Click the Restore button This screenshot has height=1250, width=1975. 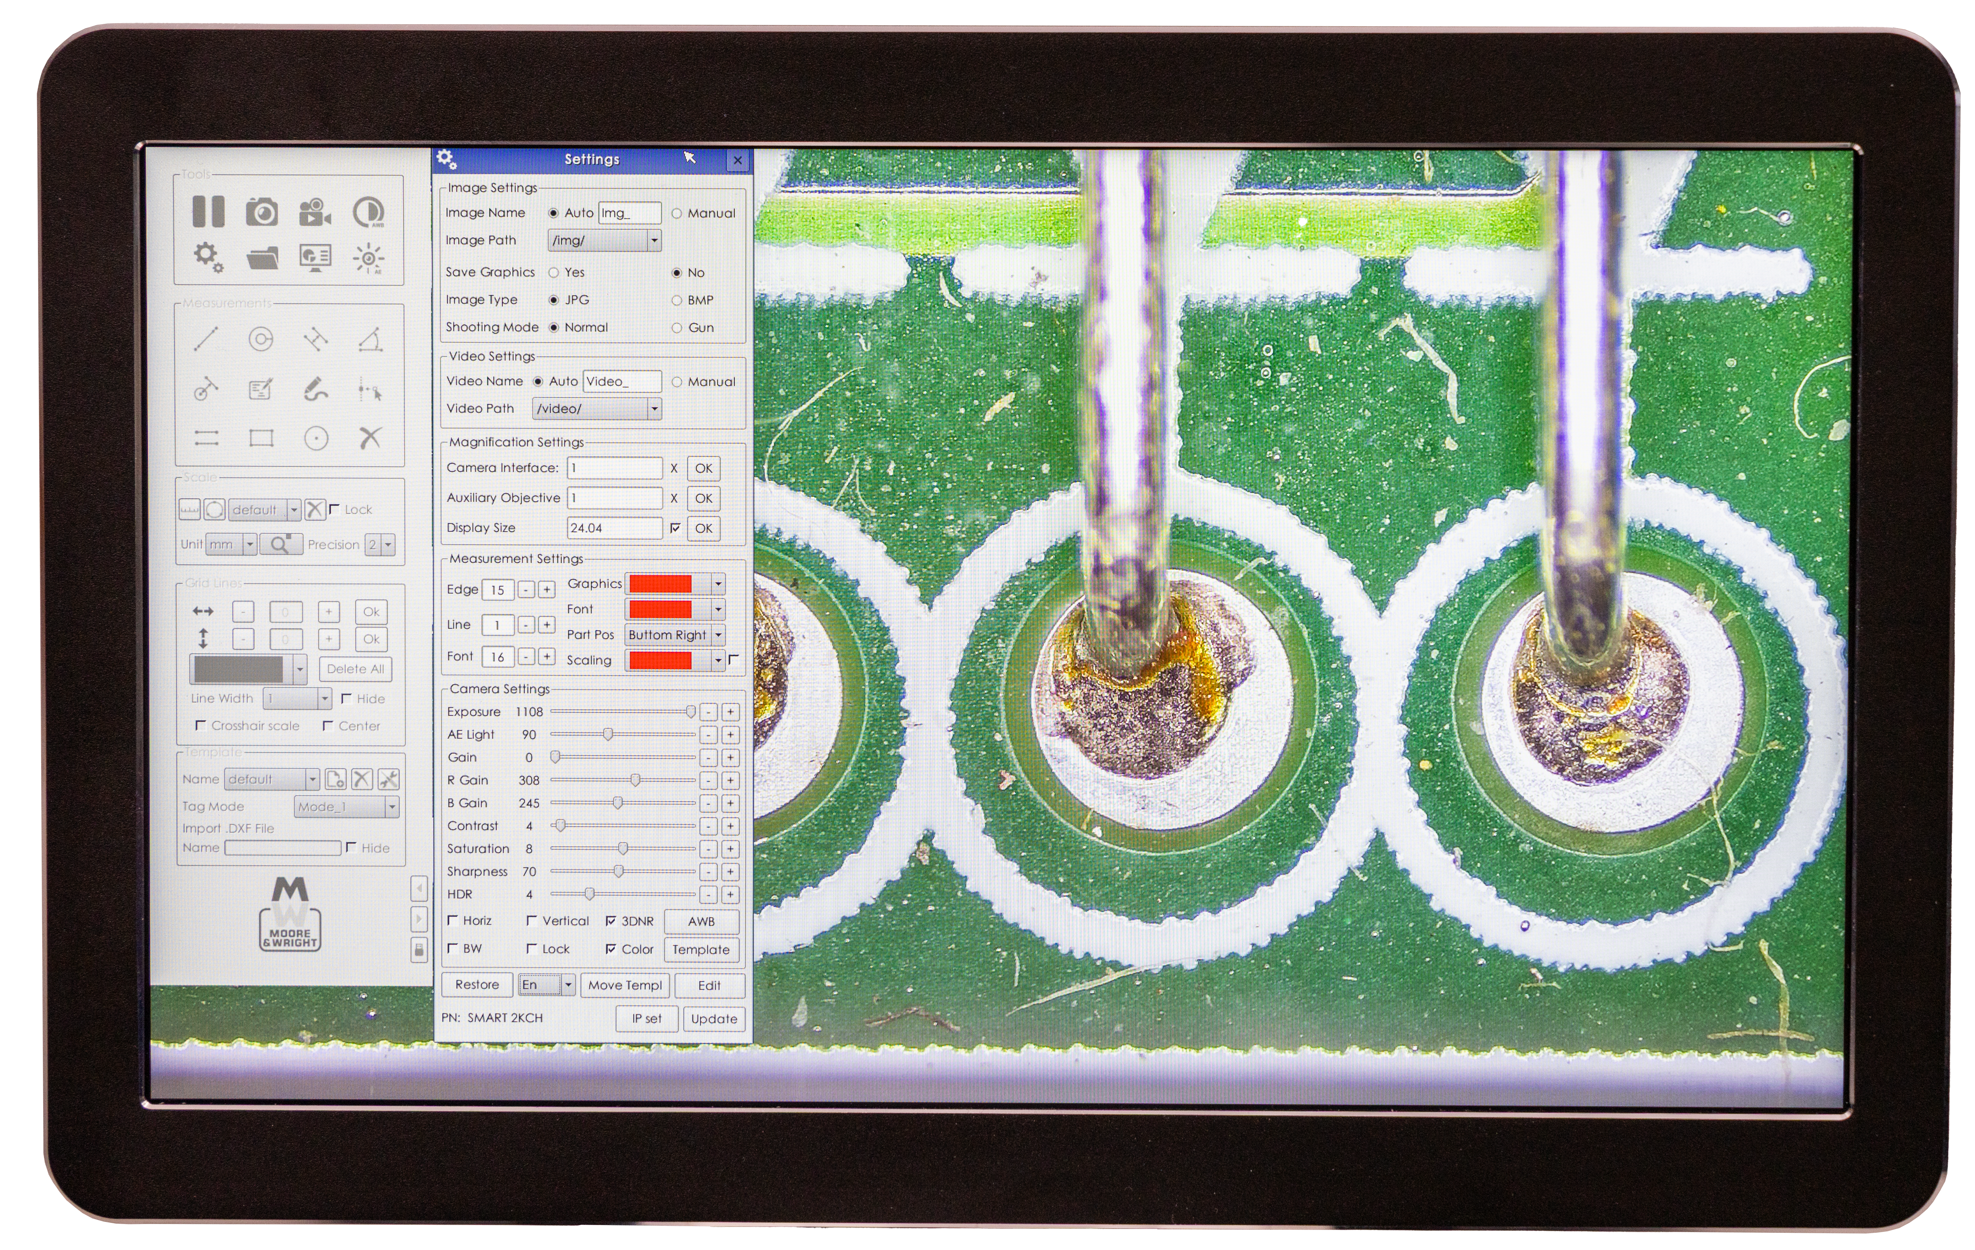[x=478, y=984]
